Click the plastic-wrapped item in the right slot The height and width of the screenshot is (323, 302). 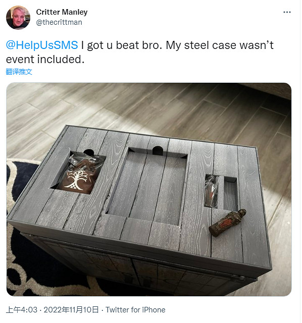(211, 191)
